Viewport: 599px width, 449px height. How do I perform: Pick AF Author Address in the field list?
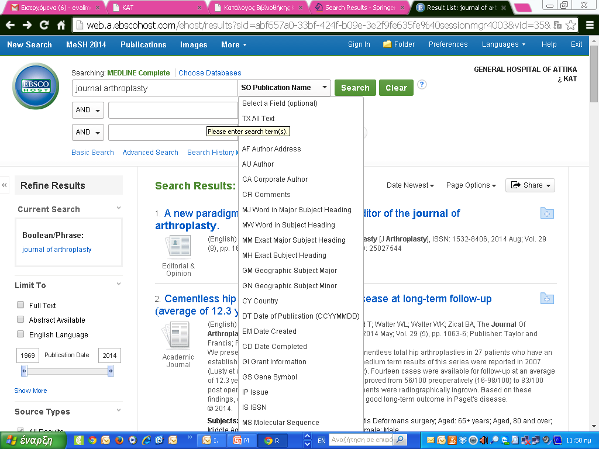click(301, 149)
